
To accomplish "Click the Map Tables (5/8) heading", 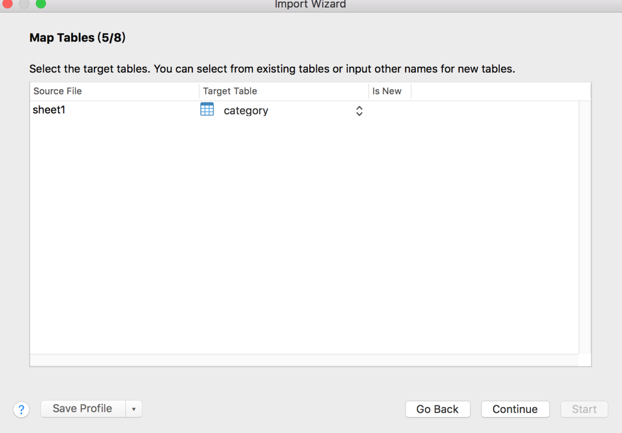I will [x=77, y=38].
